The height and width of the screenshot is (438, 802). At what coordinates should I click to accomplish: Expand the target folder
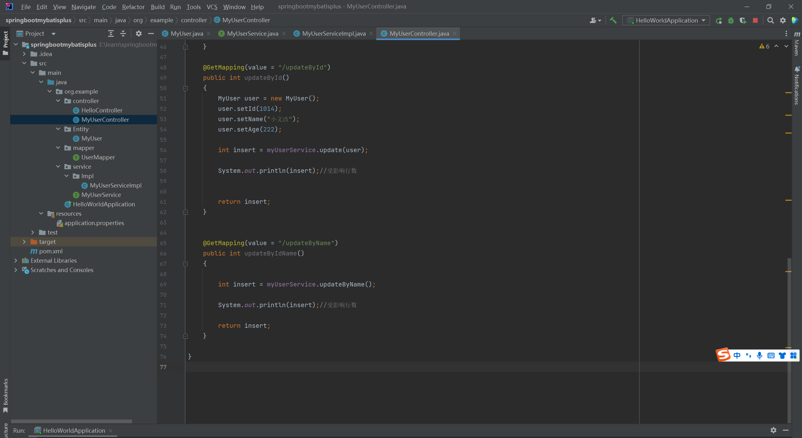(x=24, y=242)
